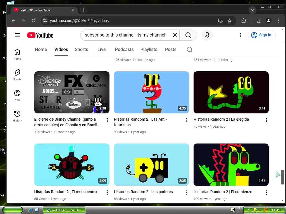
Task: Open Home in the left sidebar
Action: 17,54
